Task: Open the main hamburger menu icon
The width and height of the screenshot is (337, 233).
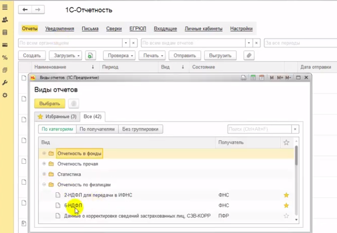Action: tap(5, 7)
